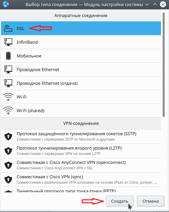Click the globe window icon in title bar
Viewport: 169px width, 212px height.
click(x=6, y=4)
